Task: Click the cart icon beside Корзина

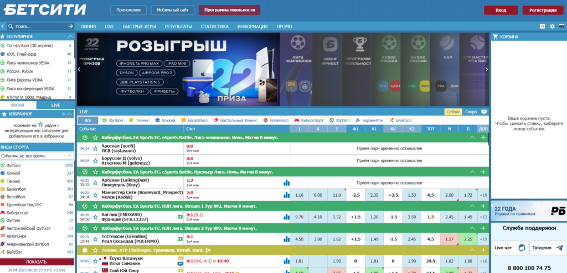Action: pyautogui.click(x=496, y=36)
